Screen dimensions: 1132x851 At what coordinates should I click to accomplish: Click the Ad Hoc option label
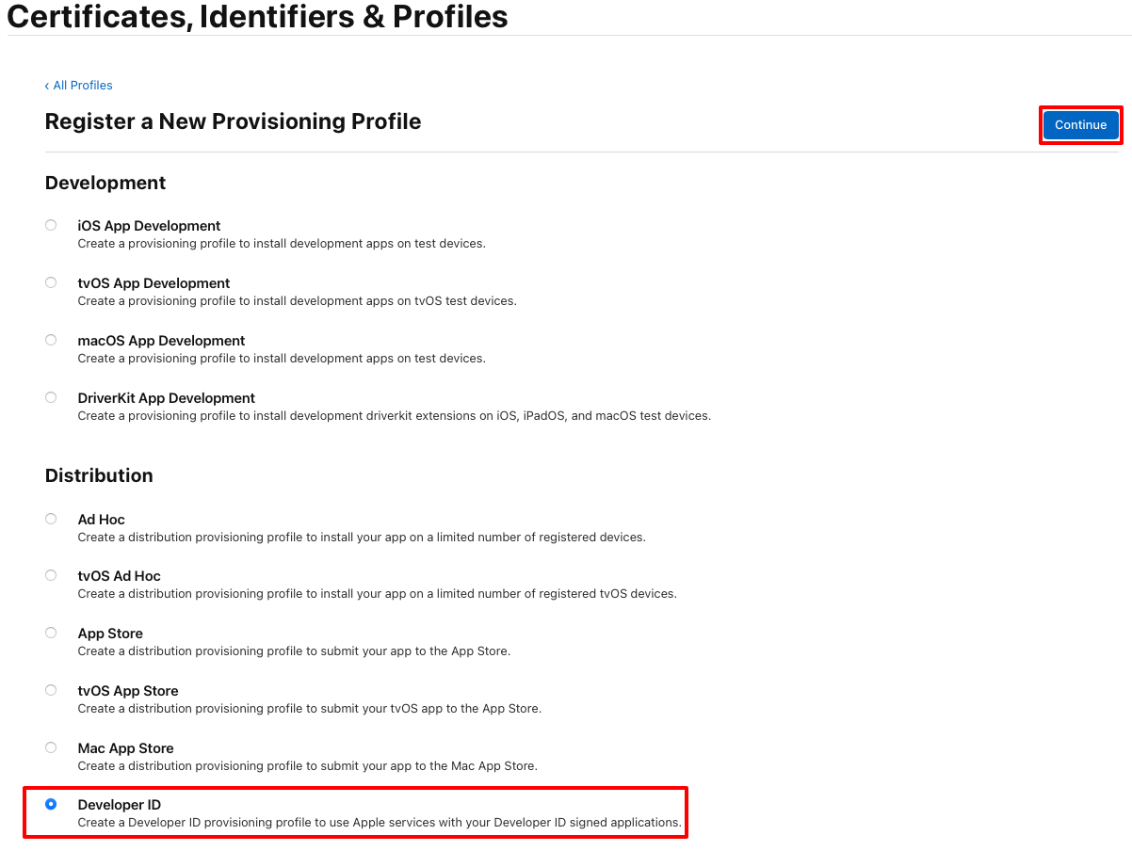pyautogui.click(x=101, y=520)
